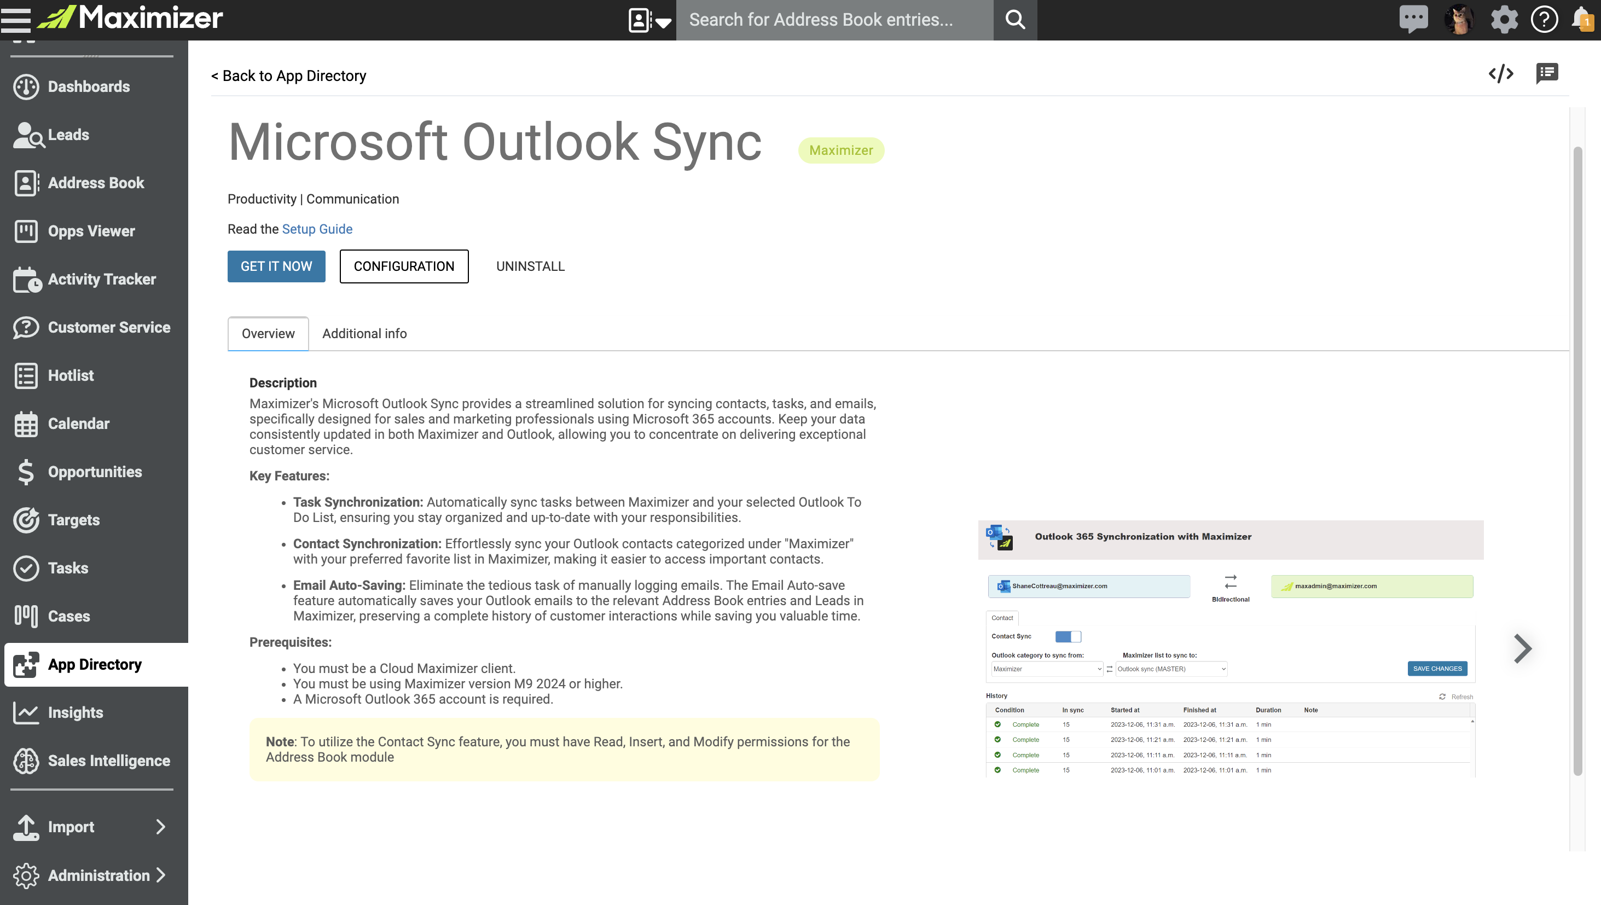Open CONFIGURATION button
The image size is (1601, 905).
coord(404,266)
